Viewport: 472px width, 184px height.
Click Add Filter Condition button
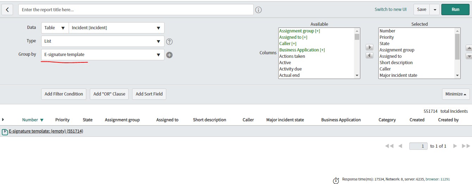point(64,94)
